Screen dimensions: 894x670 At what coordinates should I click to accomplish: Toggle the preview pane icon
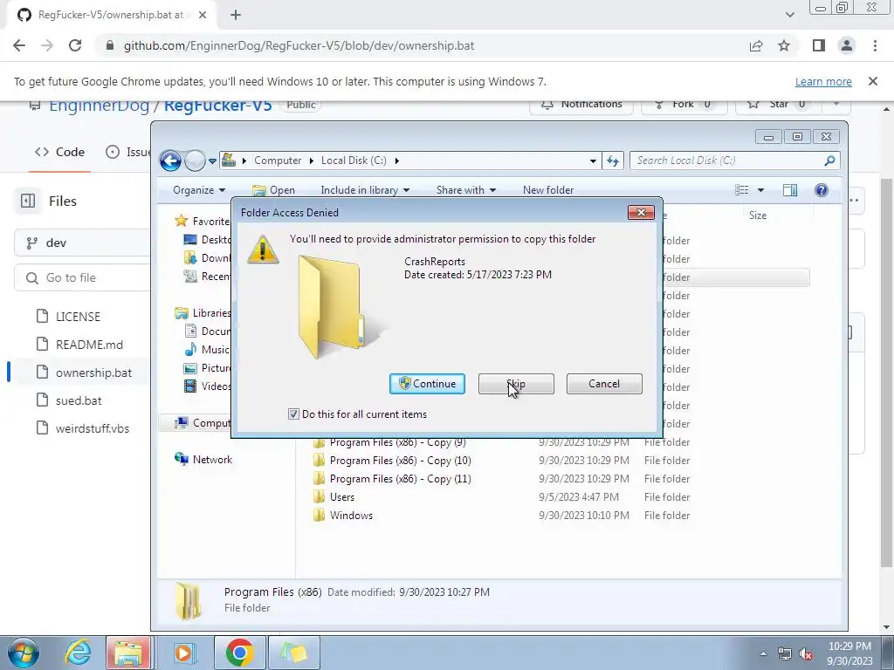(789, 190)
